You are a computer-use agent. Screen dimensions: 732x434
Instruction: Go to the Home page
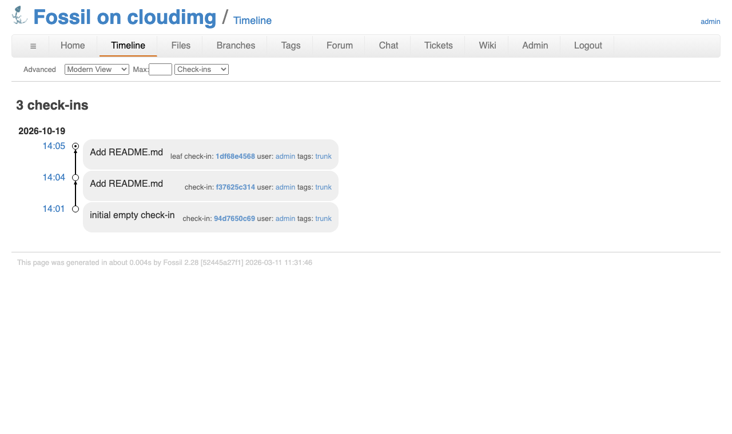73,46
